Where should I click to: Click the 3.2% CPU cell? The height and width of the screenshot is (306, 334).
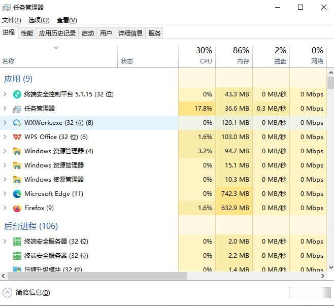click(x=197, y=151)
